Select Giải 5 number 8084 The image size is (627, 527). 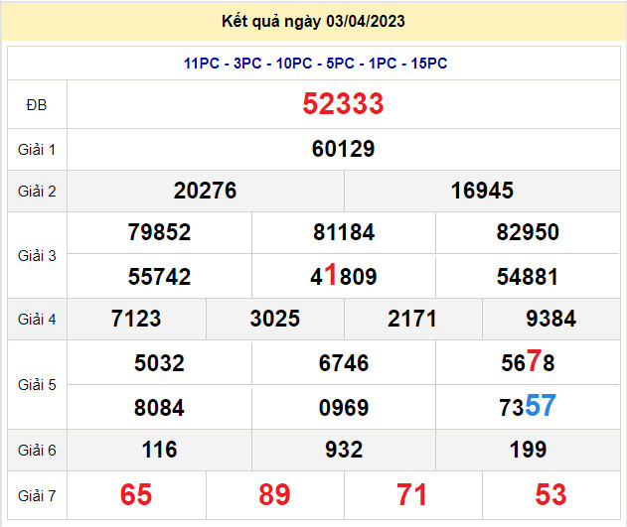click(x=159, y=408)
